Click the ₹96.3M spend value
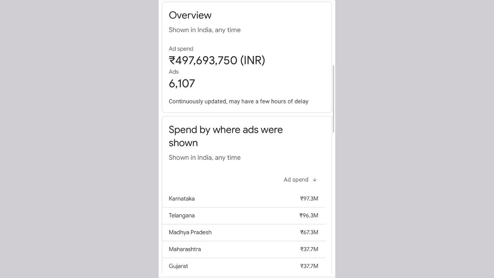Image resolution: width=494 pixels, height=278 pixels. [309, 215]
